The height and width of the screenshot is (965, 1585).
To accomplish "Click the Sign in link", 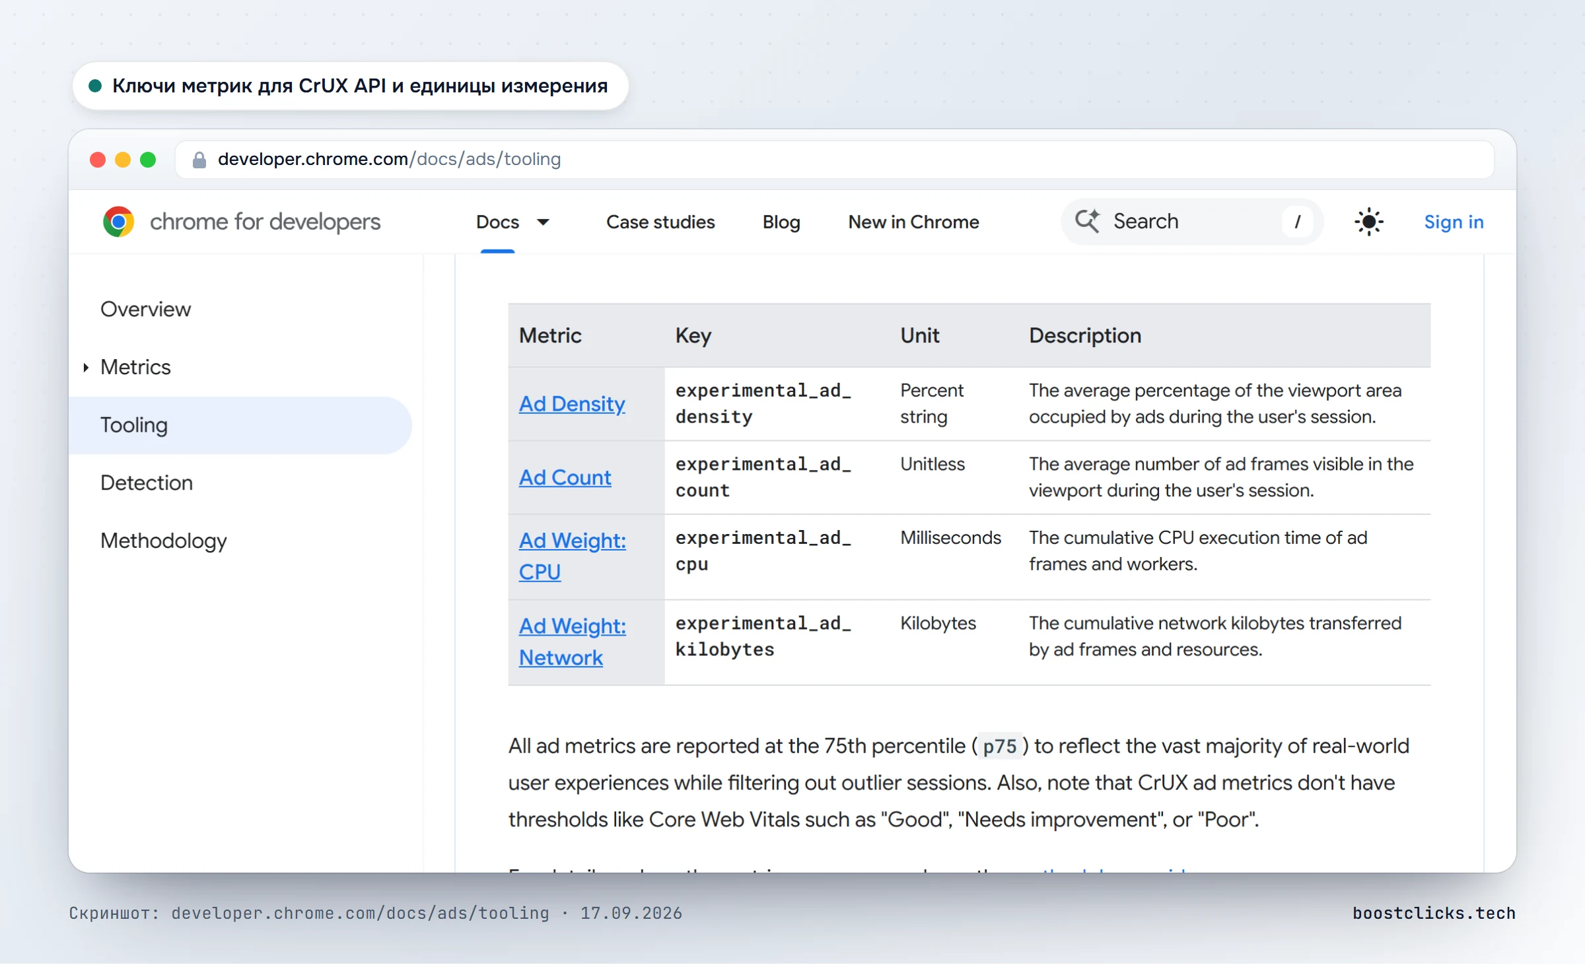I will point(1454,222).
